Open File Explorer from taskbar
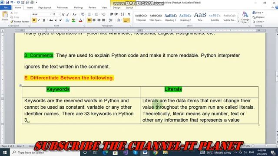This screenshot has height=156, width=278. pos(165,152)
